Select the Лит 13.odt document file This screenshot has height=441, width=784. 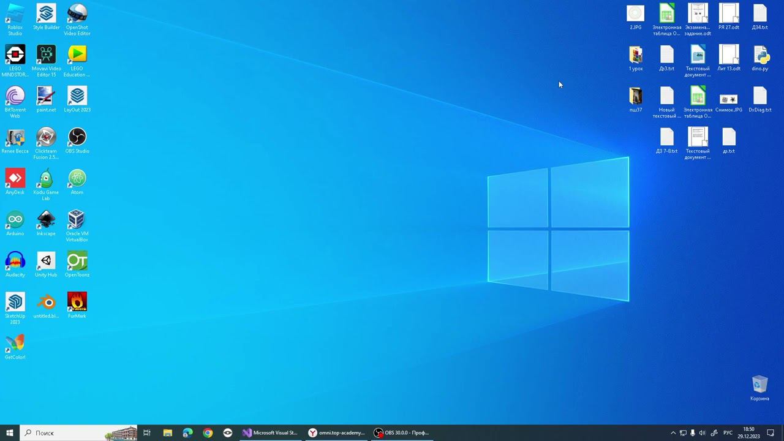click(729, 58)
